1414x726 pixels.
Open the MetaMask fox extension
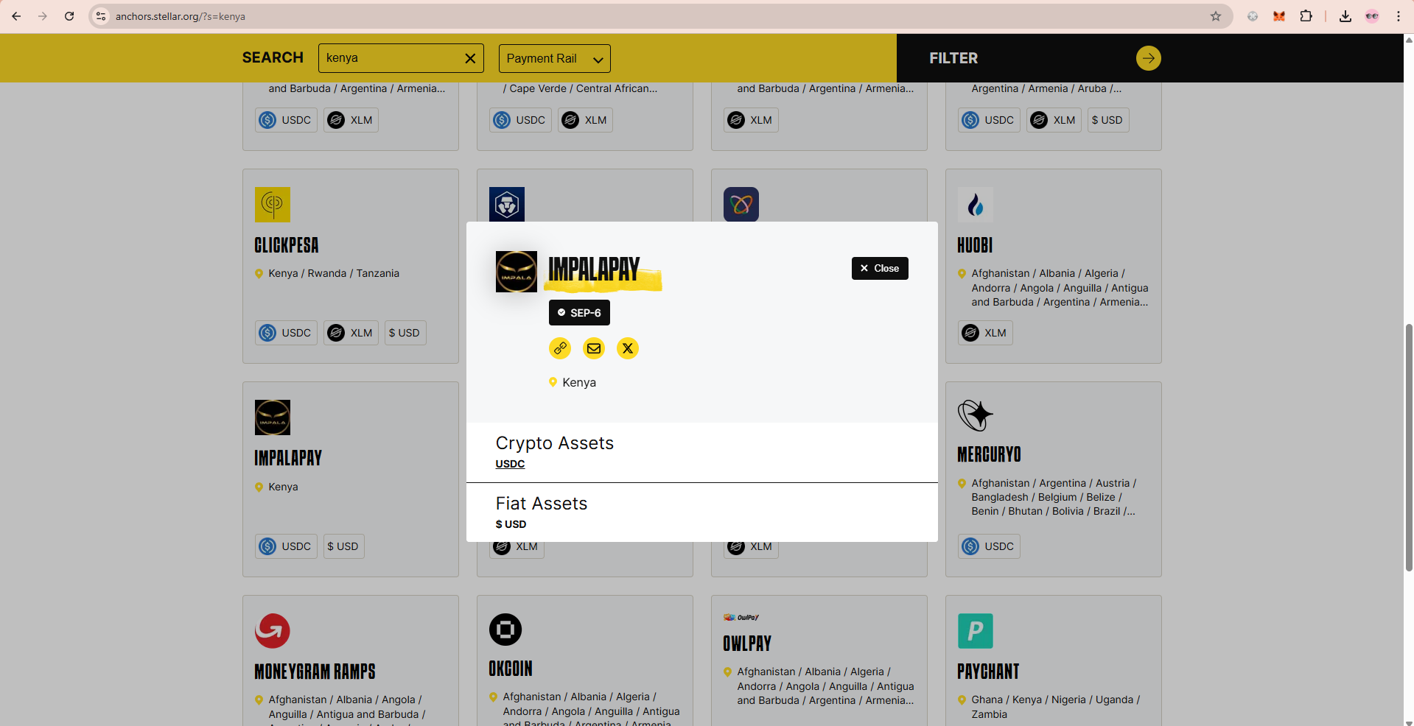click(1279, 16)
